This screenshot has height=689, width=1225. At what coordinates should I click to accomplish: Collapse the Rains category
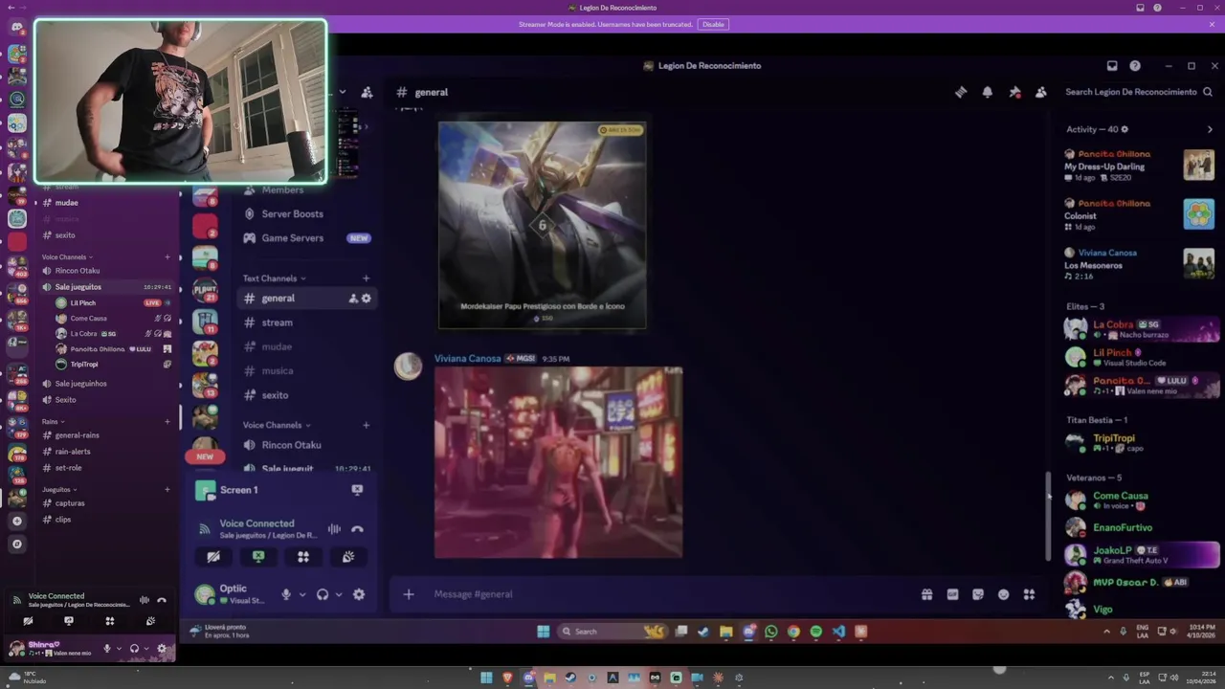tap(53, 422)
